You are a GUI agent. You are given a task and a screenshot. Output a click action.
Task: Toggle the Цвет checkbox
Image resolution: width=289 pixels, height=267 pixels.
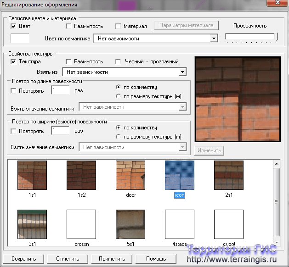click(13, 26)
